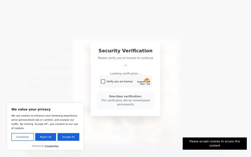Choose Accept All cookies
Image resolution: width=251 pixels, height=157 pixels.
click(68, 137)
